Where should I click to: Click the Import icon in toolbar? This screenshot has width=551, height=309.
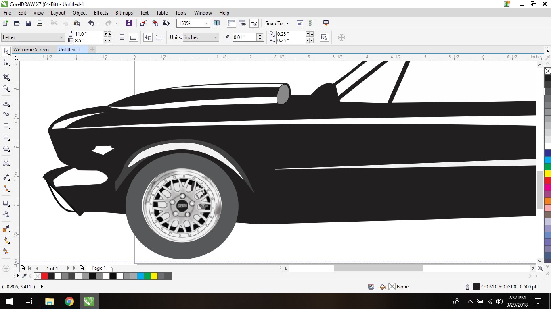tap(144, 23)
